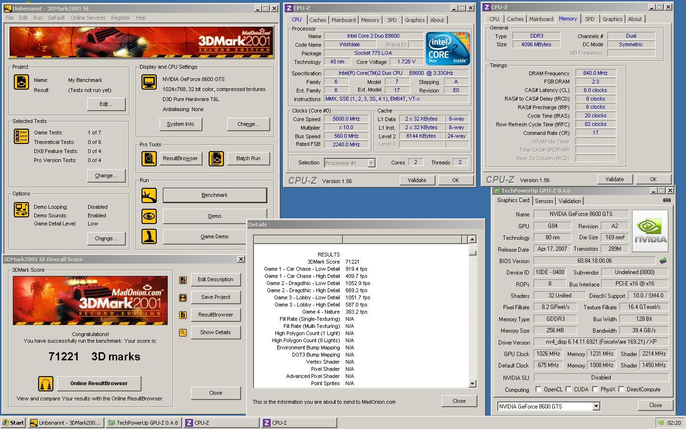Click the Options settings icon
This screenshot has height=429, width=686.
21,210
